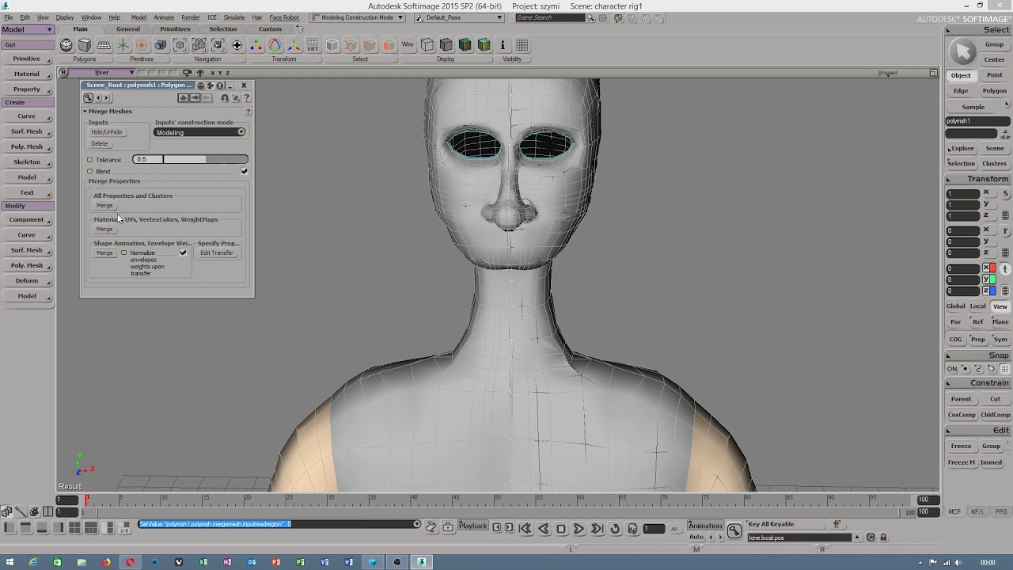Click the polymsh1 object name field

tap(977, 121)
